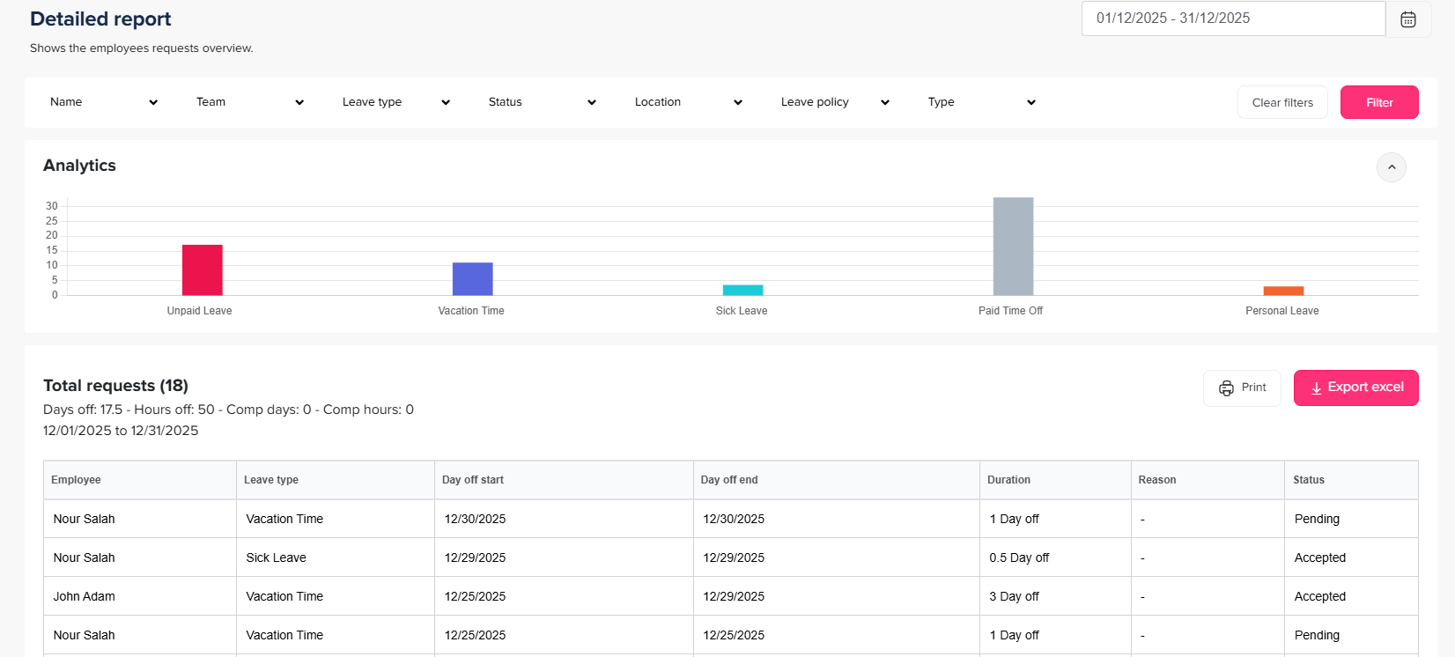Select the gray Paid Time Off bar
Viewport: 1455px width, 657px height.
[1013, 247]
